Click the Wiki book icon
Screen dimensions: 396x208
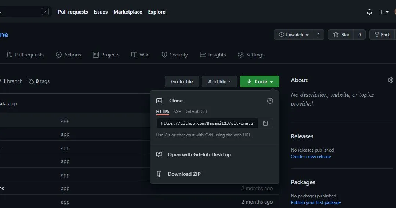[x=134, y=55]
